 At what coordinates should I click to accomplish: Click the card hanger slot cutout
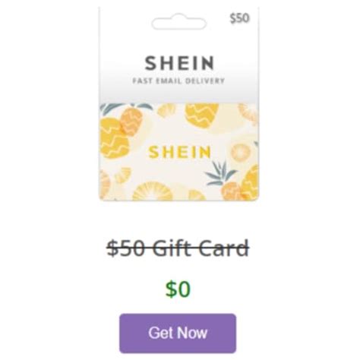(x=179, y=24)
